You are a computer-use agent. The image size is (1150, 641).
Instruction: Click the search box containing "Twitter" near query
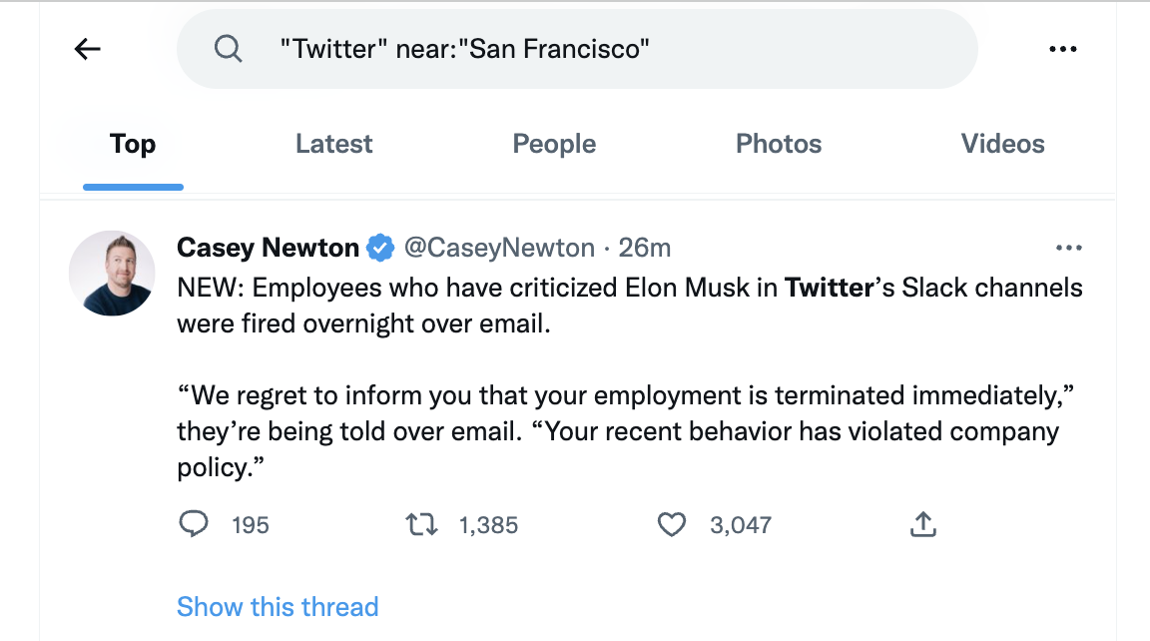(x=599, y=49)
